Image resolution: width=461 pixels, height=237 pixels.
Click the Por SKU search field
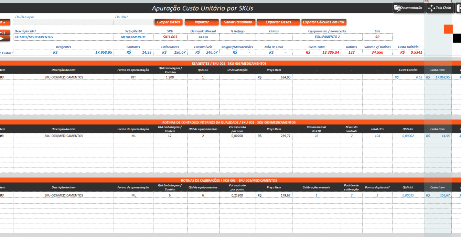point(134,22)
